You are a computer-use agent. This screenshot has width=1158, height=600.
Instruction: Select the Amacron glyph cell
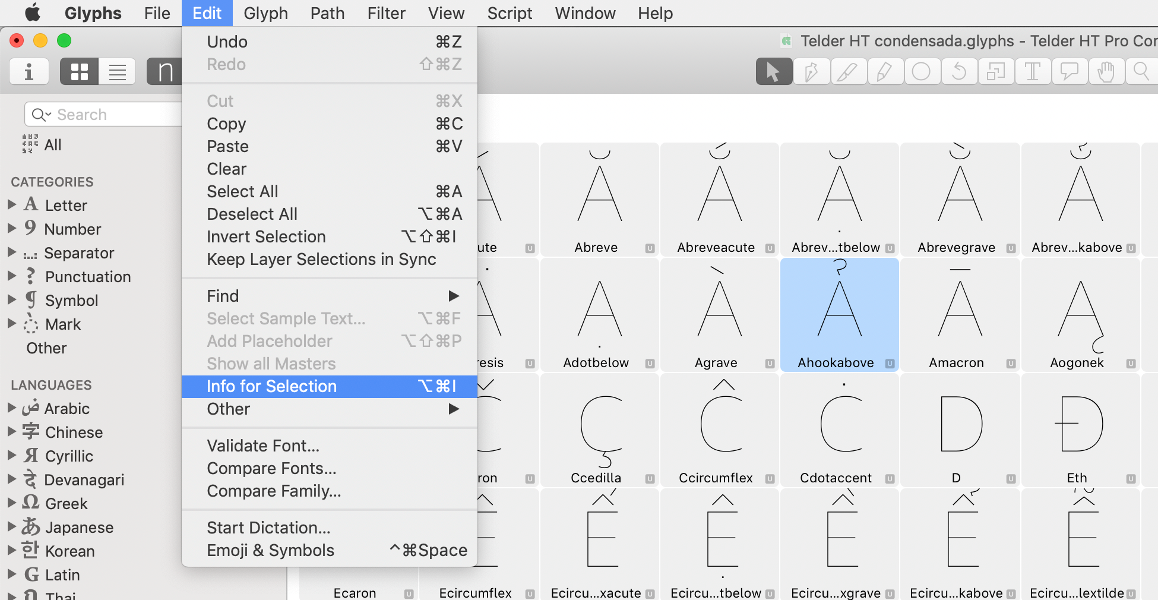point(960,315)
